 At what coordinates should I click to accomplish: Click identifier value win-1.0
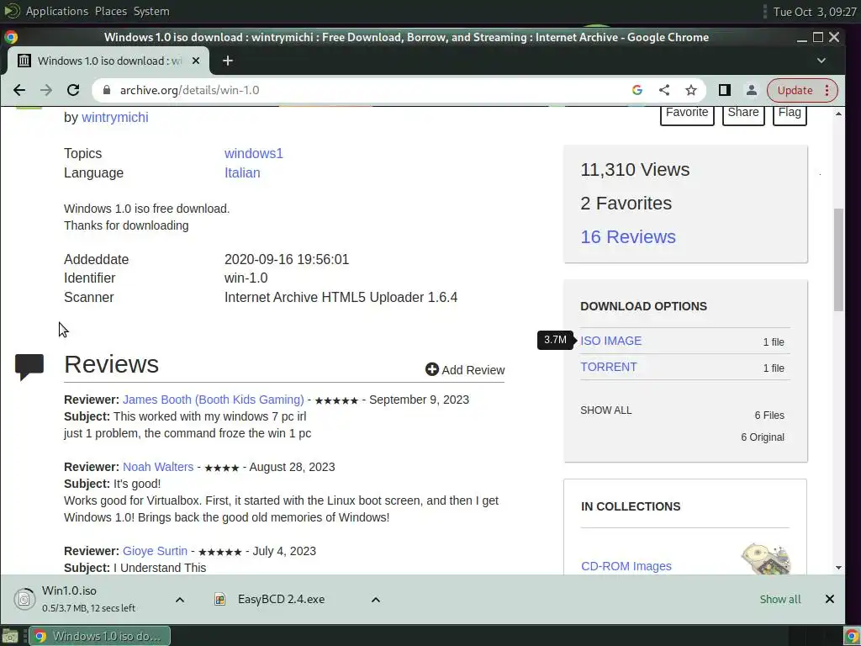(246, 278)
